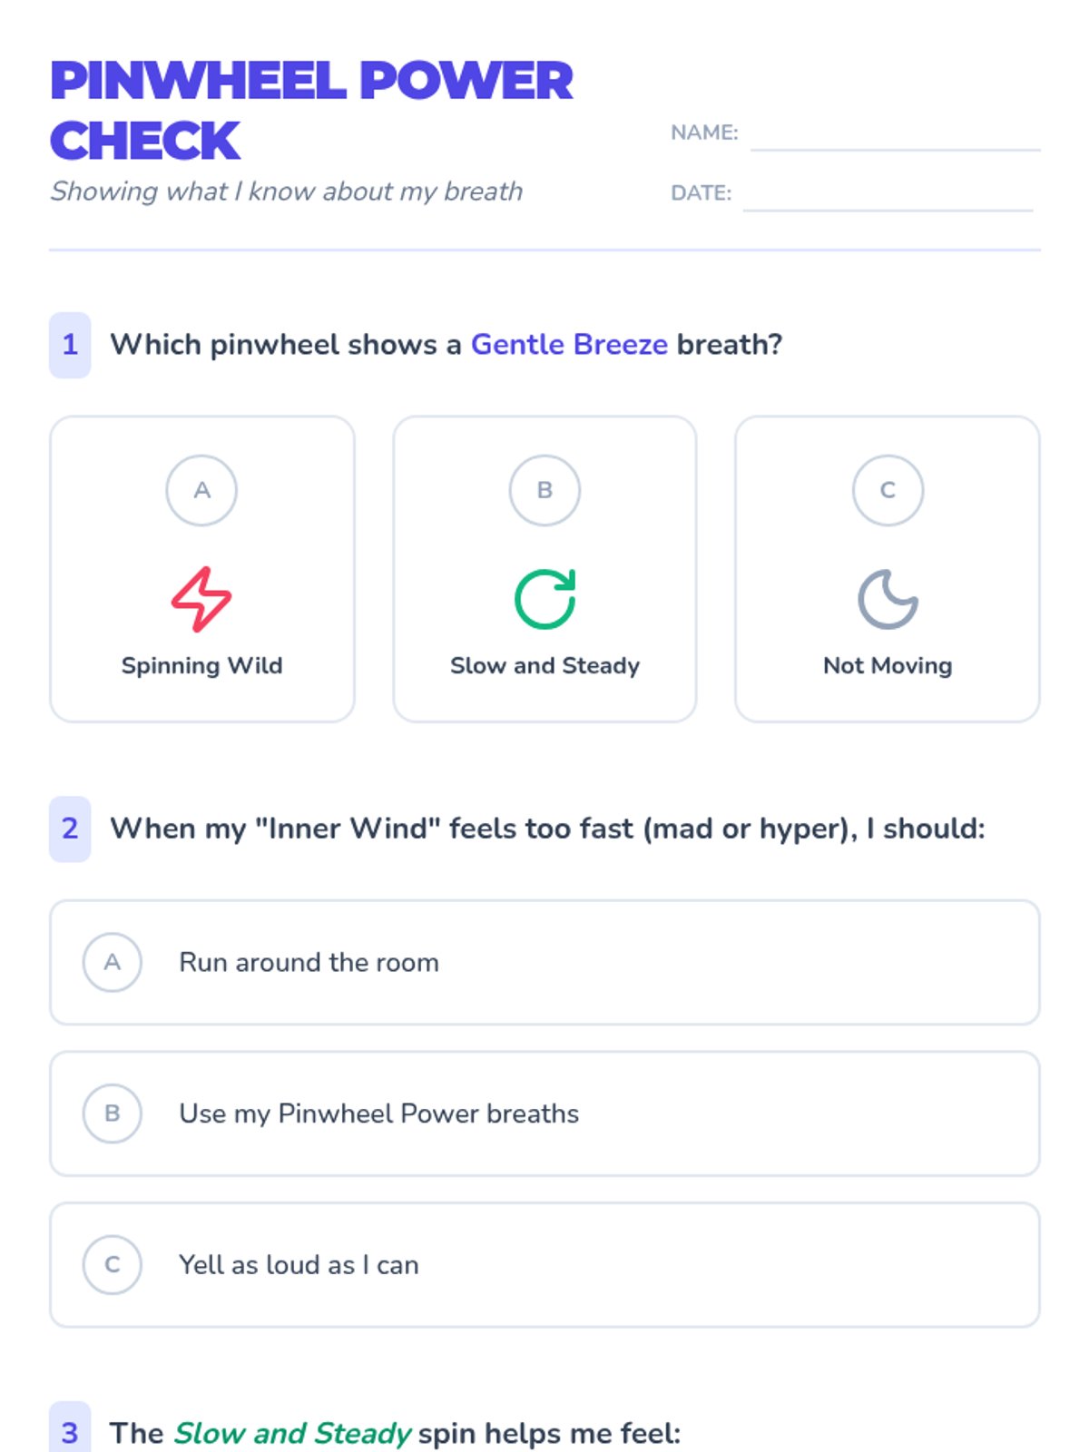This screenshot has width=1089, height=1452.
Task: Click the Spinning Wild label
Action: tap(201, 665)
